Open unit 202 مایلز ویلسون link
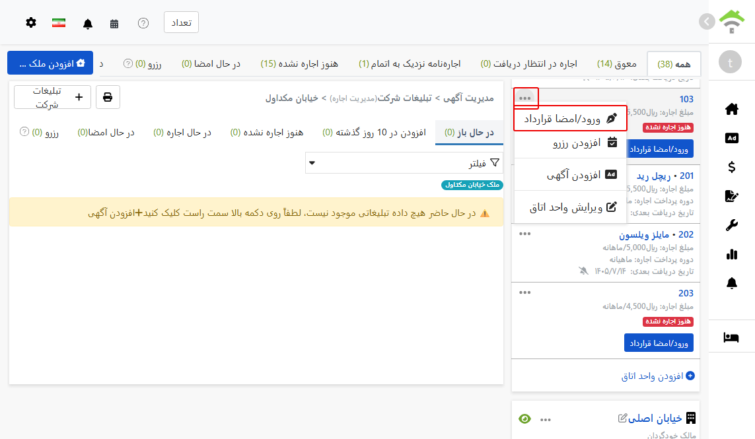 coord(656,235)
